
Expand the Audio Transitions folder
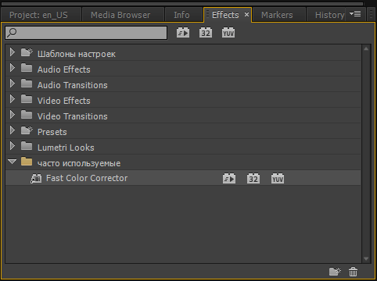(x=12, y=84)
